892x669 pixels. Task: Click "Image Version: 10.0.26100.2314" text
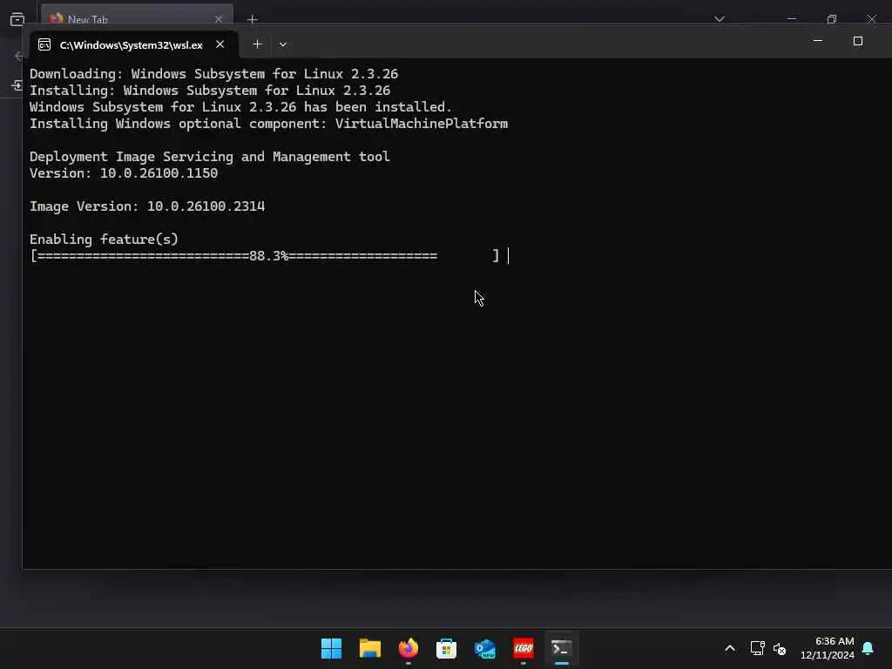(146, 206)
